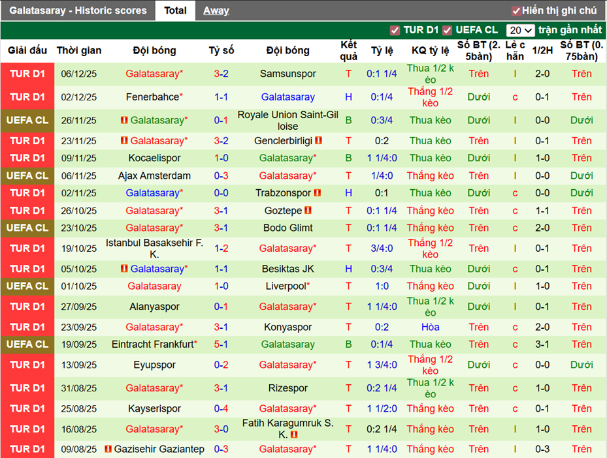Screen dimensions: 607x458
Task: Click the 3-1 halftime score in Frankfurt row
Action: click(542, 344)
